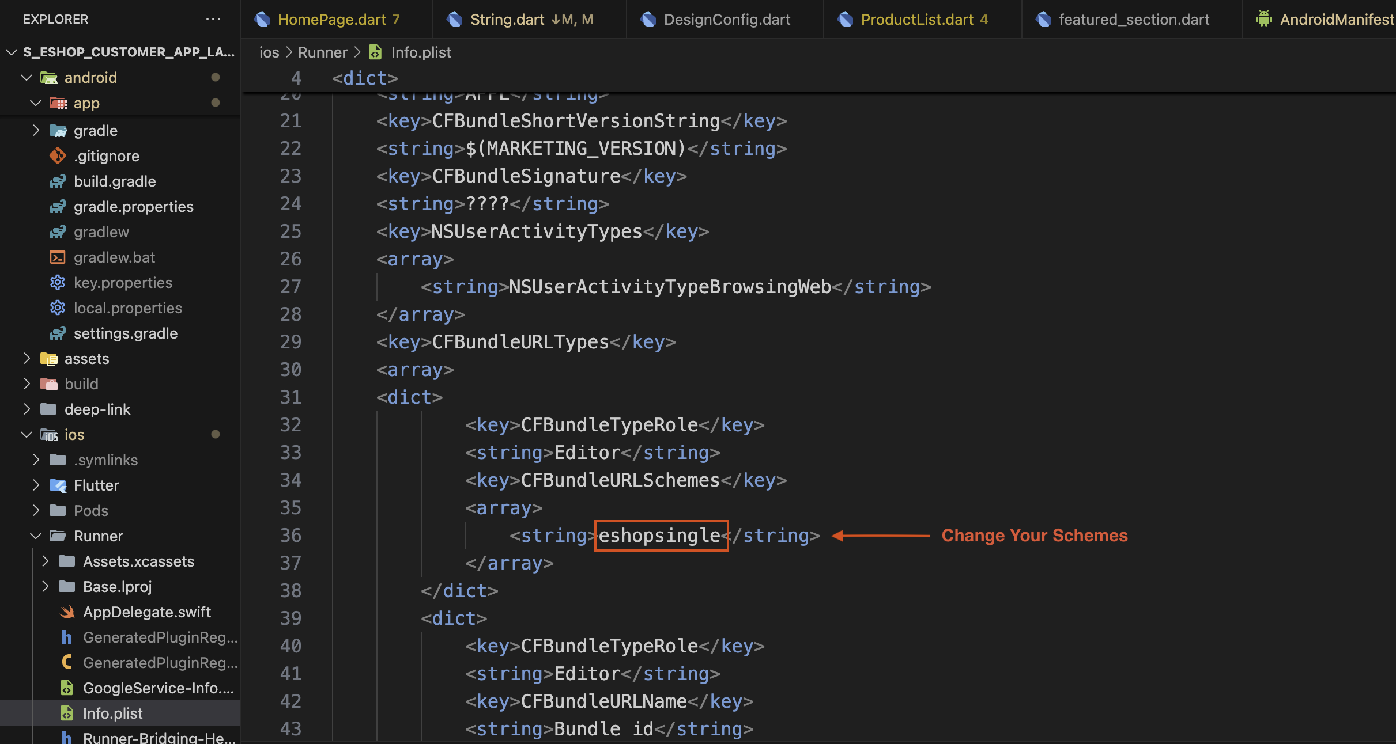Expand the Assets.xcassets folder
Screen dimensions: 1396x744
click(45, 561)
